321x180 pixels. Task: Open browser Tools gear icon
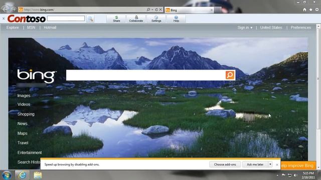[x=317, y=9]
